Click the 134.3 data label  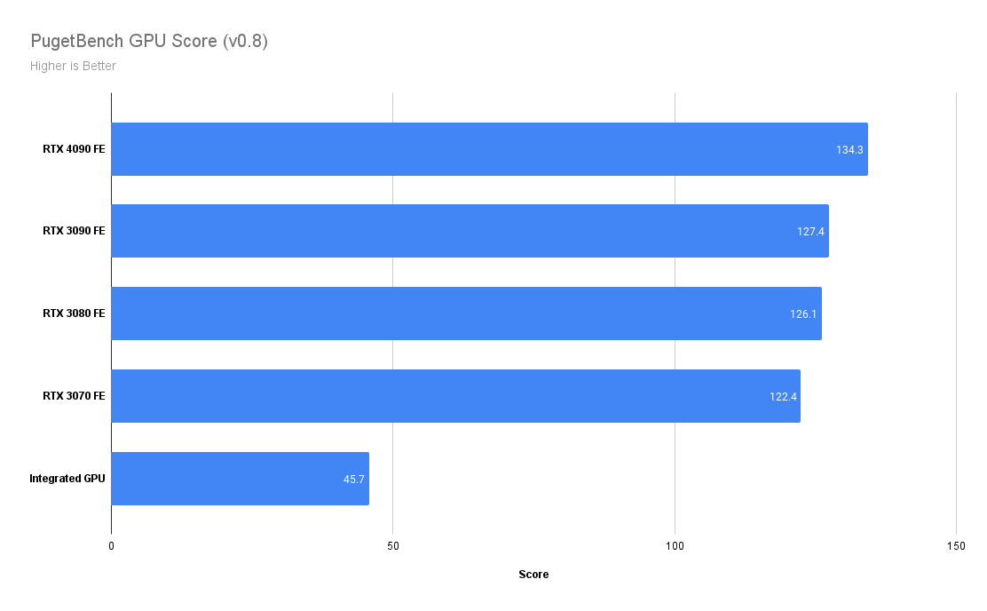pos(849,149)
